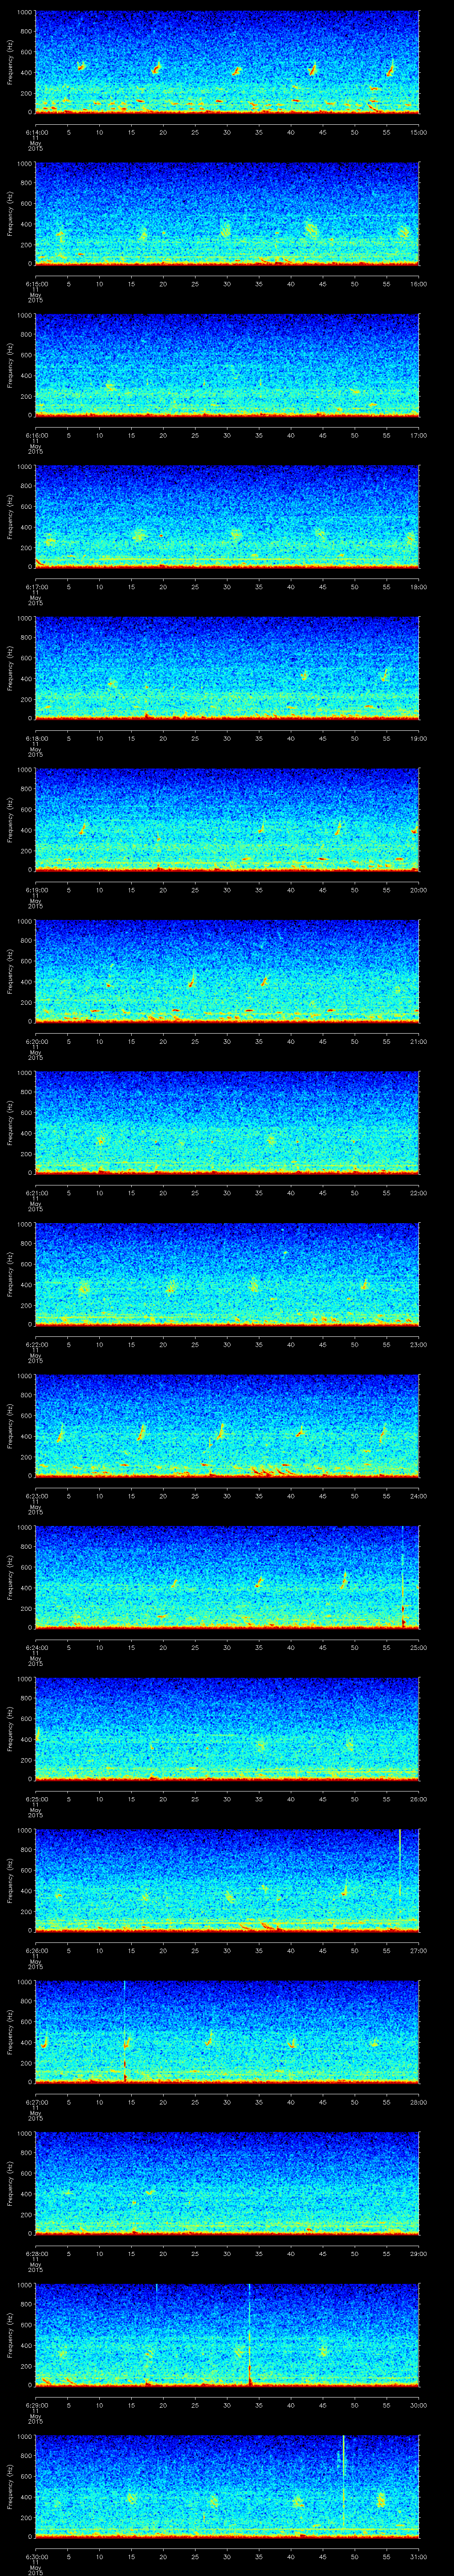Click the spectrogram panel starting at 6:23:00

[227, 1425]
